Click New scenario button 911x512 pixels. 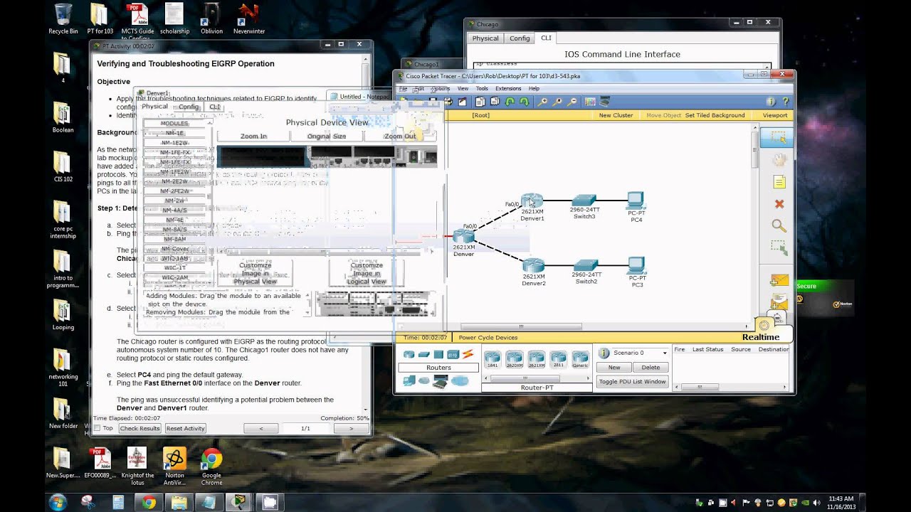click(614, 368)
